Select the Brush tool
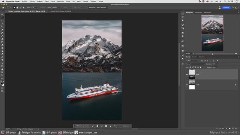 tap(2, 36)
